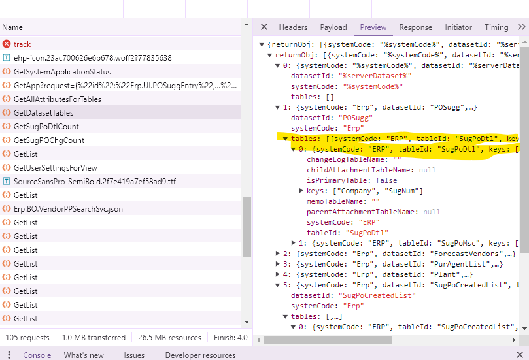Collapse table 0 SugPoCreatedList entry
Screen dimensions: 529x360
(293, 327)
